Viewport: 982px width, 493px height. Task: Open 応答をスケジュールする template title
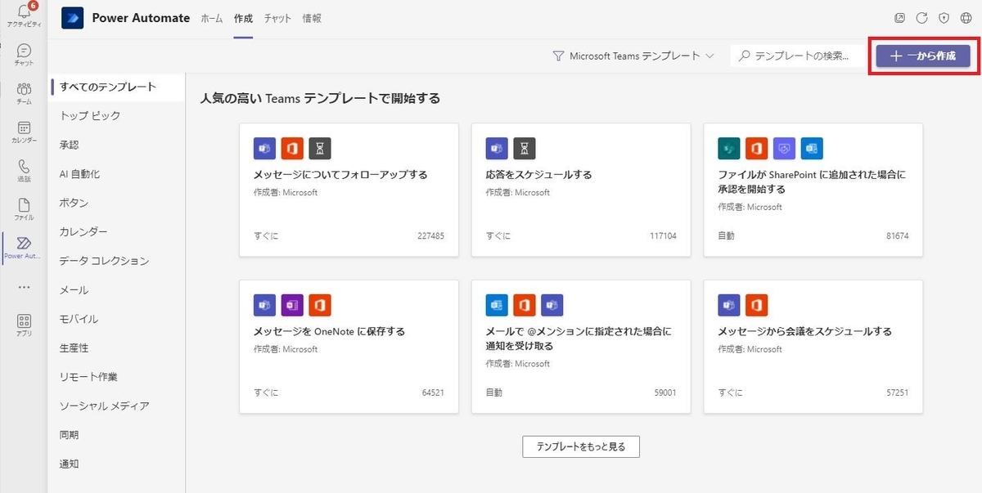click(538, 175)
